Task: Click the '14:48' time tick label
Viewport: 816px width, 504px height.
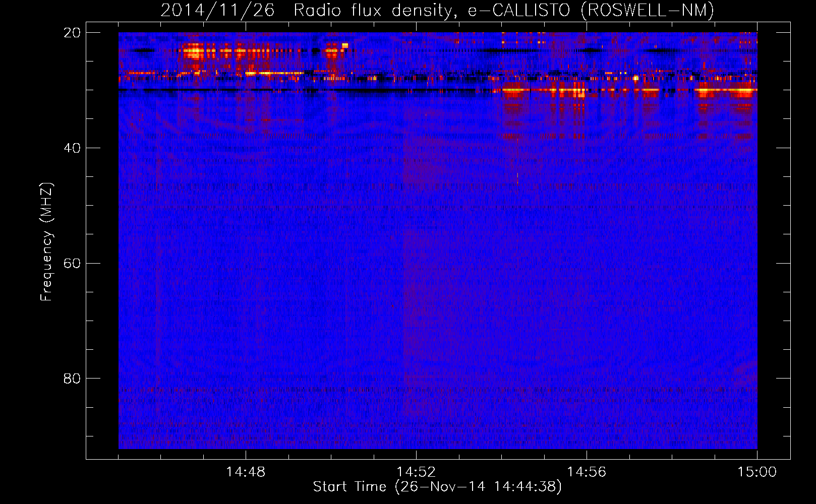Action: pyautogui.click(x=246, y=472)
